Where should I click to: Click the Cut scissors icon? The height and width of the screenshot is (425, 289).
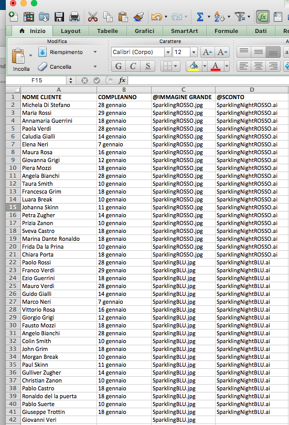click(x=93, y=17)
